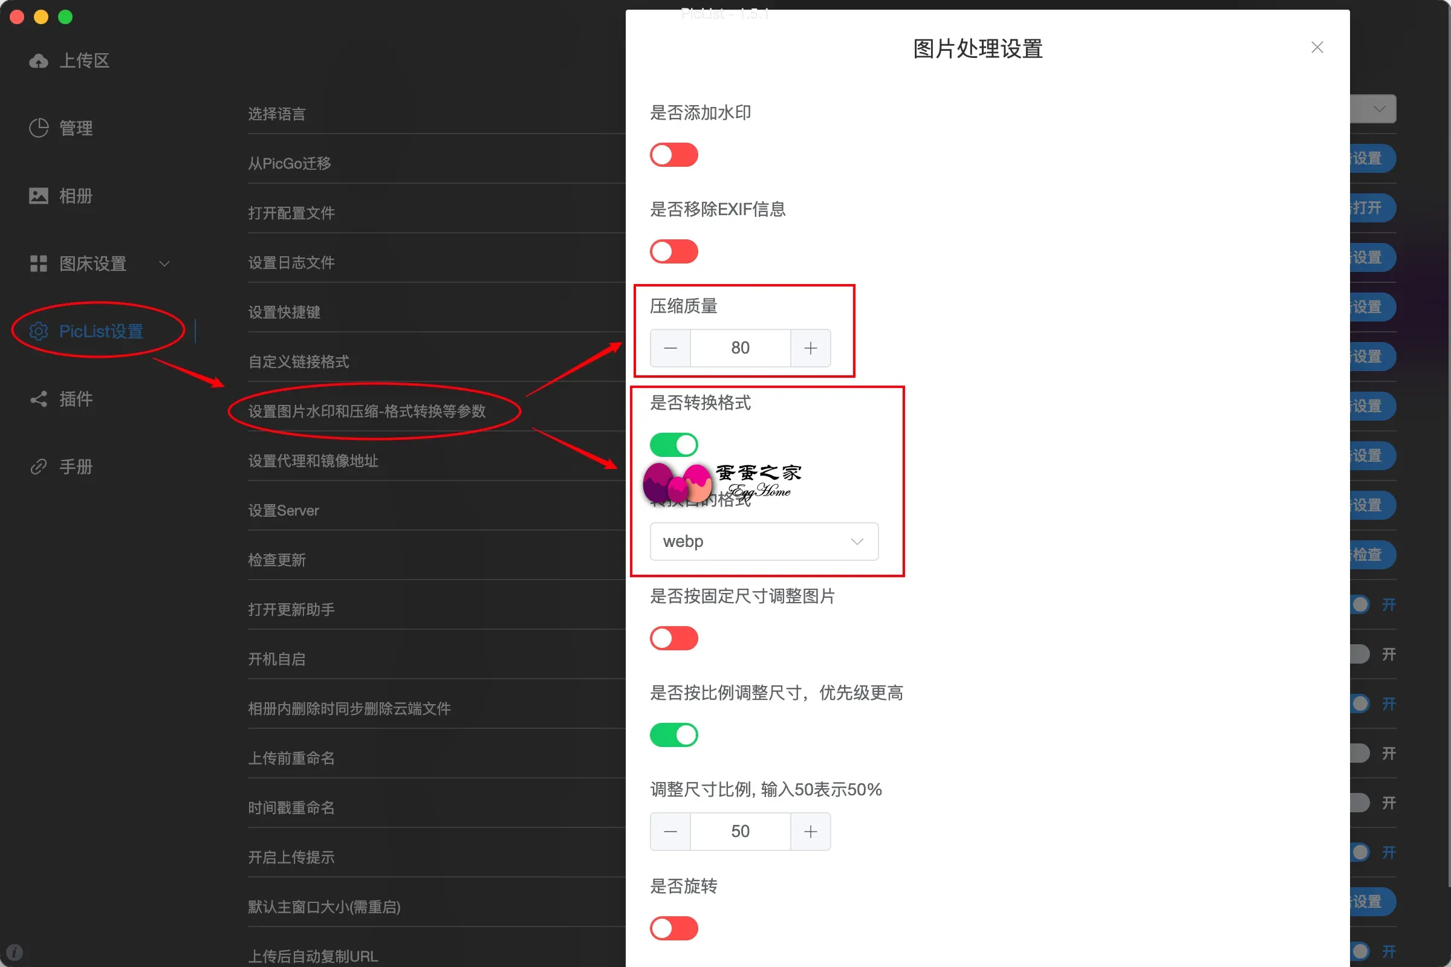Click the compression quality value field showing 80
This screenshot has width=1451, height=967.
pos(739,348)
